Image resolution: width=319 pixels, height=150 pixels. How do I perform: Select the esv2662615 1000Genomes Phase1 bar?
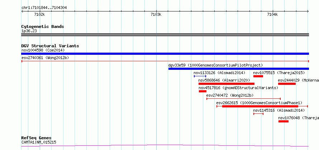[262, 106]
